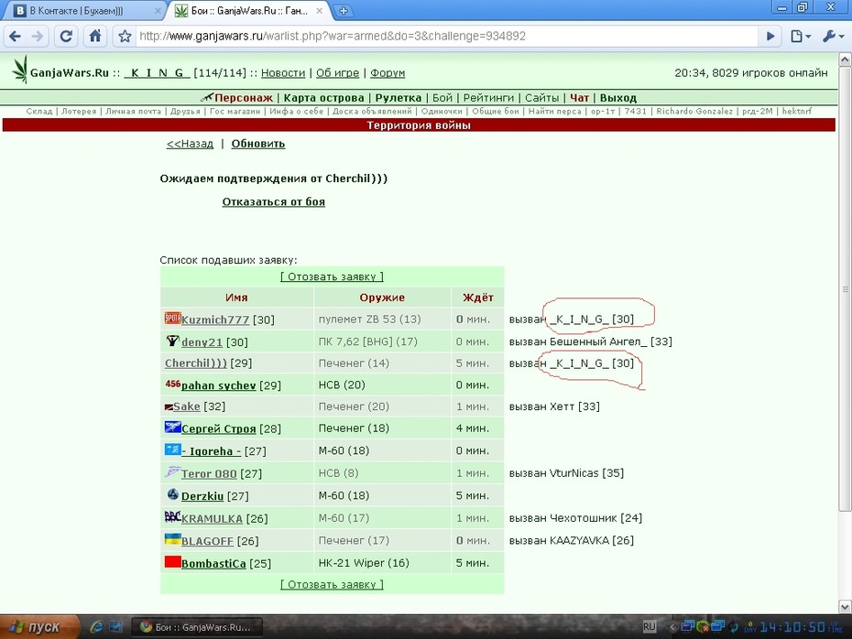This screenshot has height=639, width=852.
Task: Click the Выход logout menu item
Action: pyautogui.click(x=617, y=98)
